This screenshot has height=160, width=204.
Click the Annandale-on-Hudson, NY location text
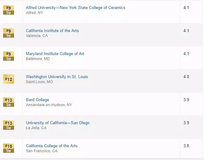click(49, 105)
